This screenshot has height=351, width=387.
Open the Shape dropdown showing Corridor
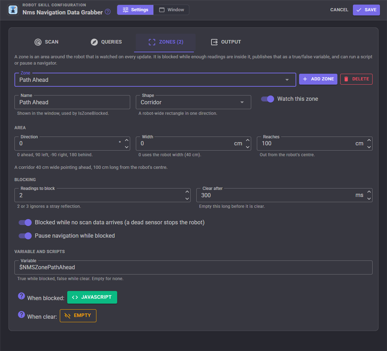click(193, 102)
